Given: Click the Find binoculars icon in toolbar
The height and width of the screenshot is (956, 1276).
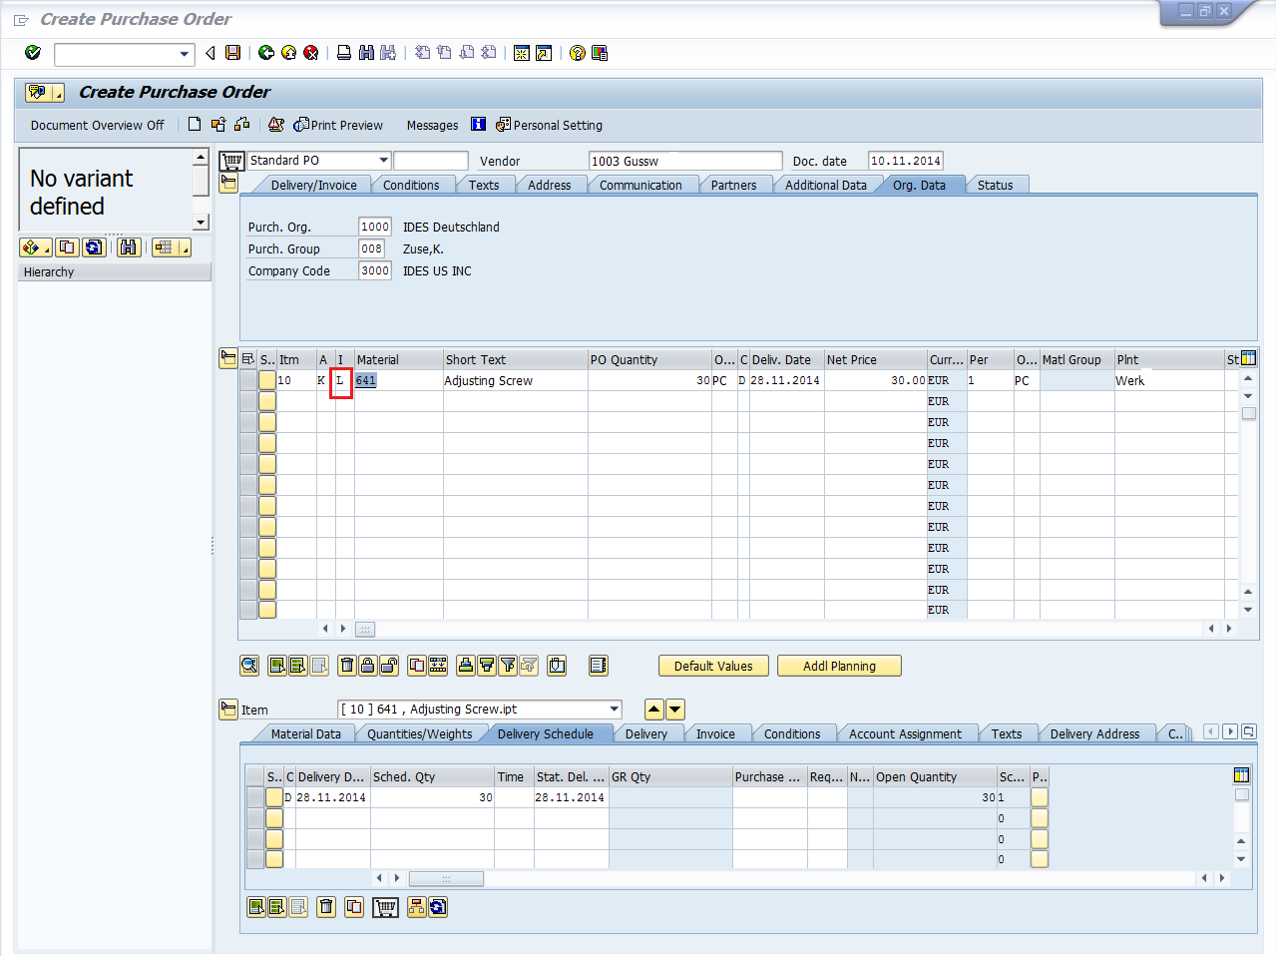Looking at the screenshot, I should [x=366, y=53].
